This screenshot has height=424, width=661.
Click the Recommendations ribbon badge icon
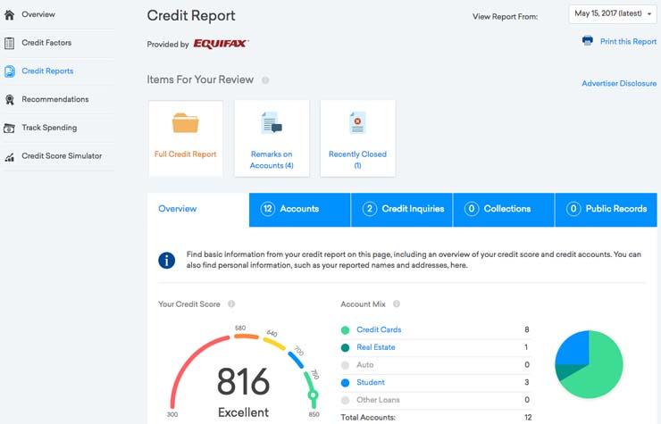9,99
